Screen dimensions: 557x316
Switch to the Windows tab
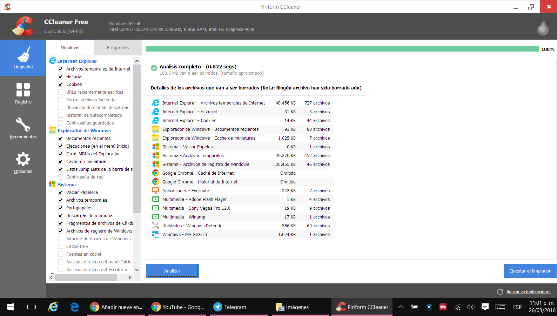[x=70, y=47]
